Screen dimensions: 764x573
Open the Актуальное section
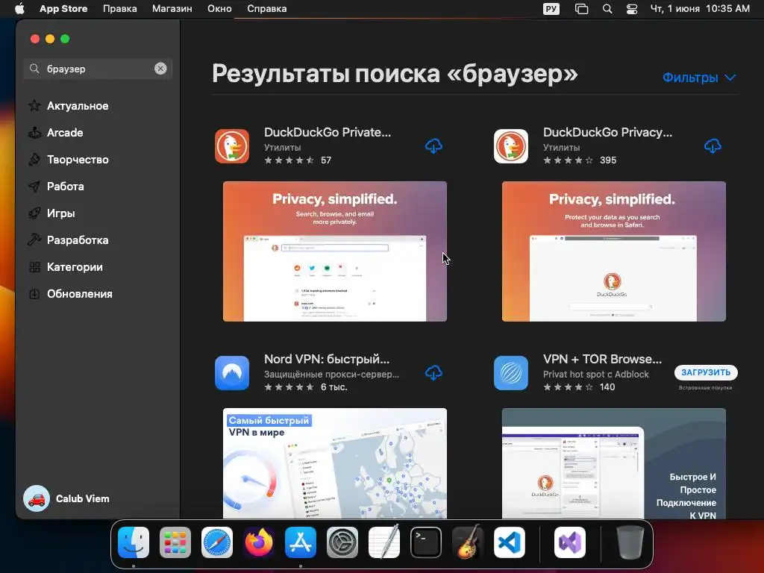pos(78,106)
